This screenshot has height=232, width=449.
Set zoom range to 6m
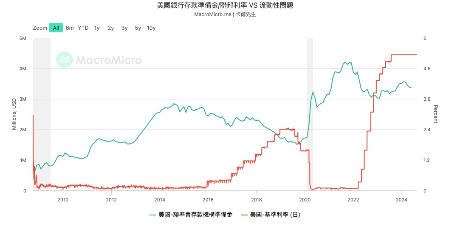(70, 28)
